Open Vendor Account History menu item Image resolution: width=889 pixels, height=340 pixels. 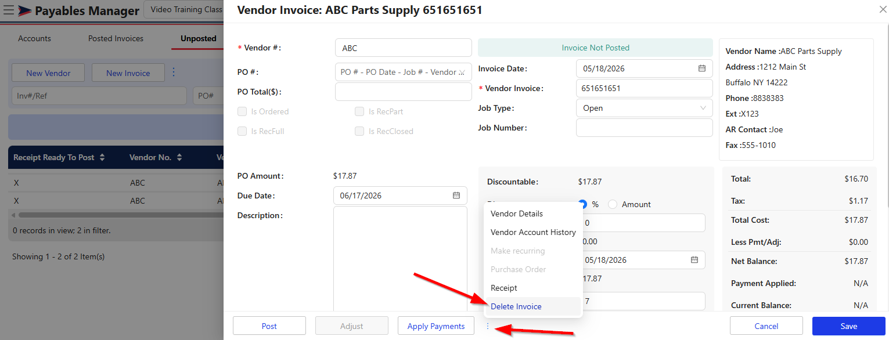pos(533,232)
